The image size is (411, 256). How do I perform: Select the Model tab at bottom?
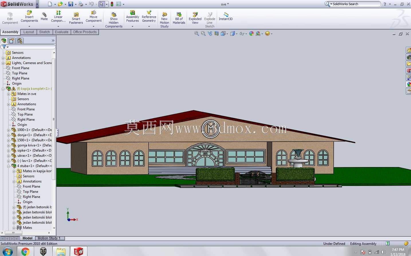tap(27, 238)
